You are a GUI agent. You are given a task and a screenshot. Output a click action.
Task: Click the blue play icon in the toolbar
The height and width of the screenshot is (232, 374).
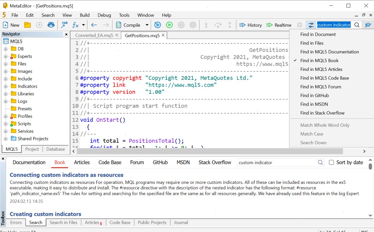click(157, 25)
